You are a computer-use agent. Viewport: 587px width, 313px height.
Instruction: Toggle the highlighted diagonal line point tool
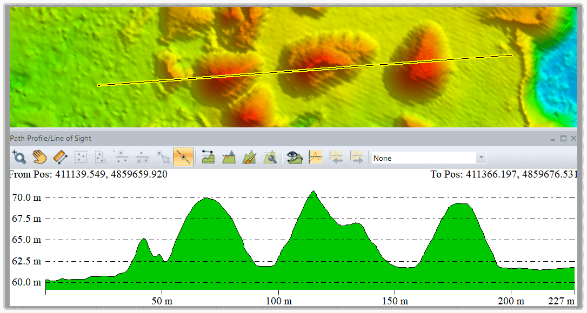[183, 157]
